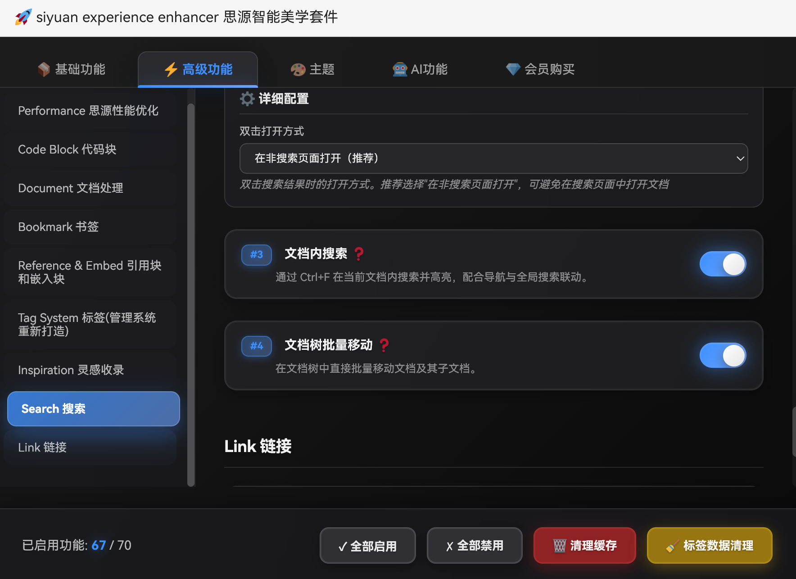
Task: Select the Bookmark 书签 sidebar item
Action: [x=90, y=227]
